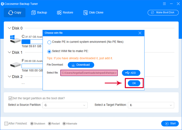The height and width of the screenshot is (130, 182).
Task: Close the Choose wim file dialog
Action: tap(140, 33)
